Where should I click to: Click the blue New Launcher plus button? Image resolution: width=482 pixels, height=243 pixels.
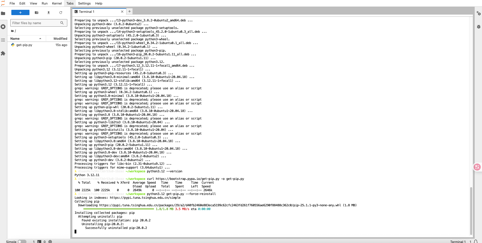pos(20,13)
